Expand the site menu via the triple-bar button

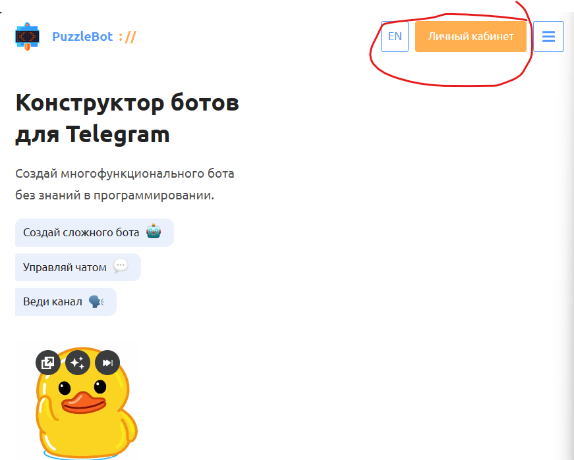click(548, 36)
